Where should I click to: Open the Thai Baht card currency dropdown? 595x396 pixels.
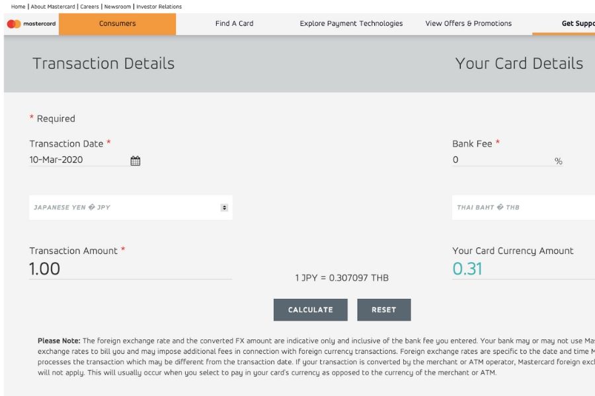[524, 207]
